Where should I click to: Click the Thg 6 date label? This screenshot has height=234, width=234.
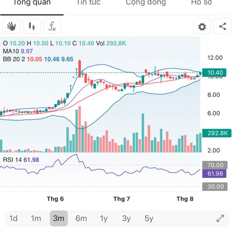click(x=55, y=199)
